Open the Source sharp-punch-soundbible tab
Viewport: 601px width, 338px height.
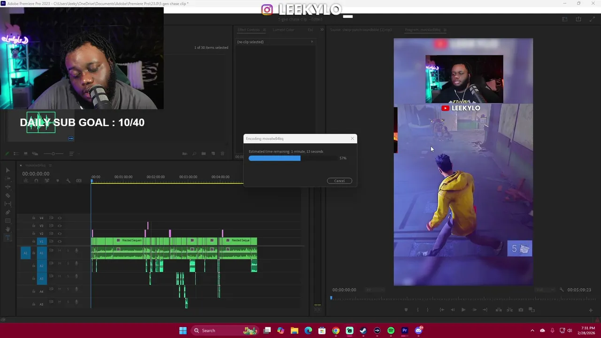click(361, 30)
